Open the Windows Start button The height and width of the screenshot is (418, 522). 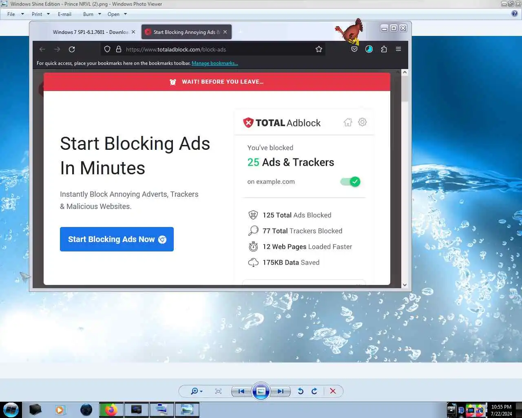pyautogui.click(x=11, y=409)
